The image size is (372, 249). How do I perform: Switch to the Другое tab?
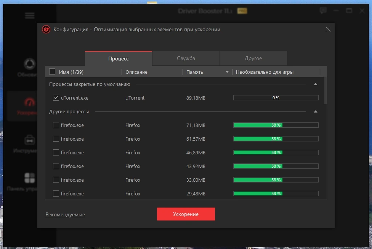pyautogui.click(x=253, y=58)
